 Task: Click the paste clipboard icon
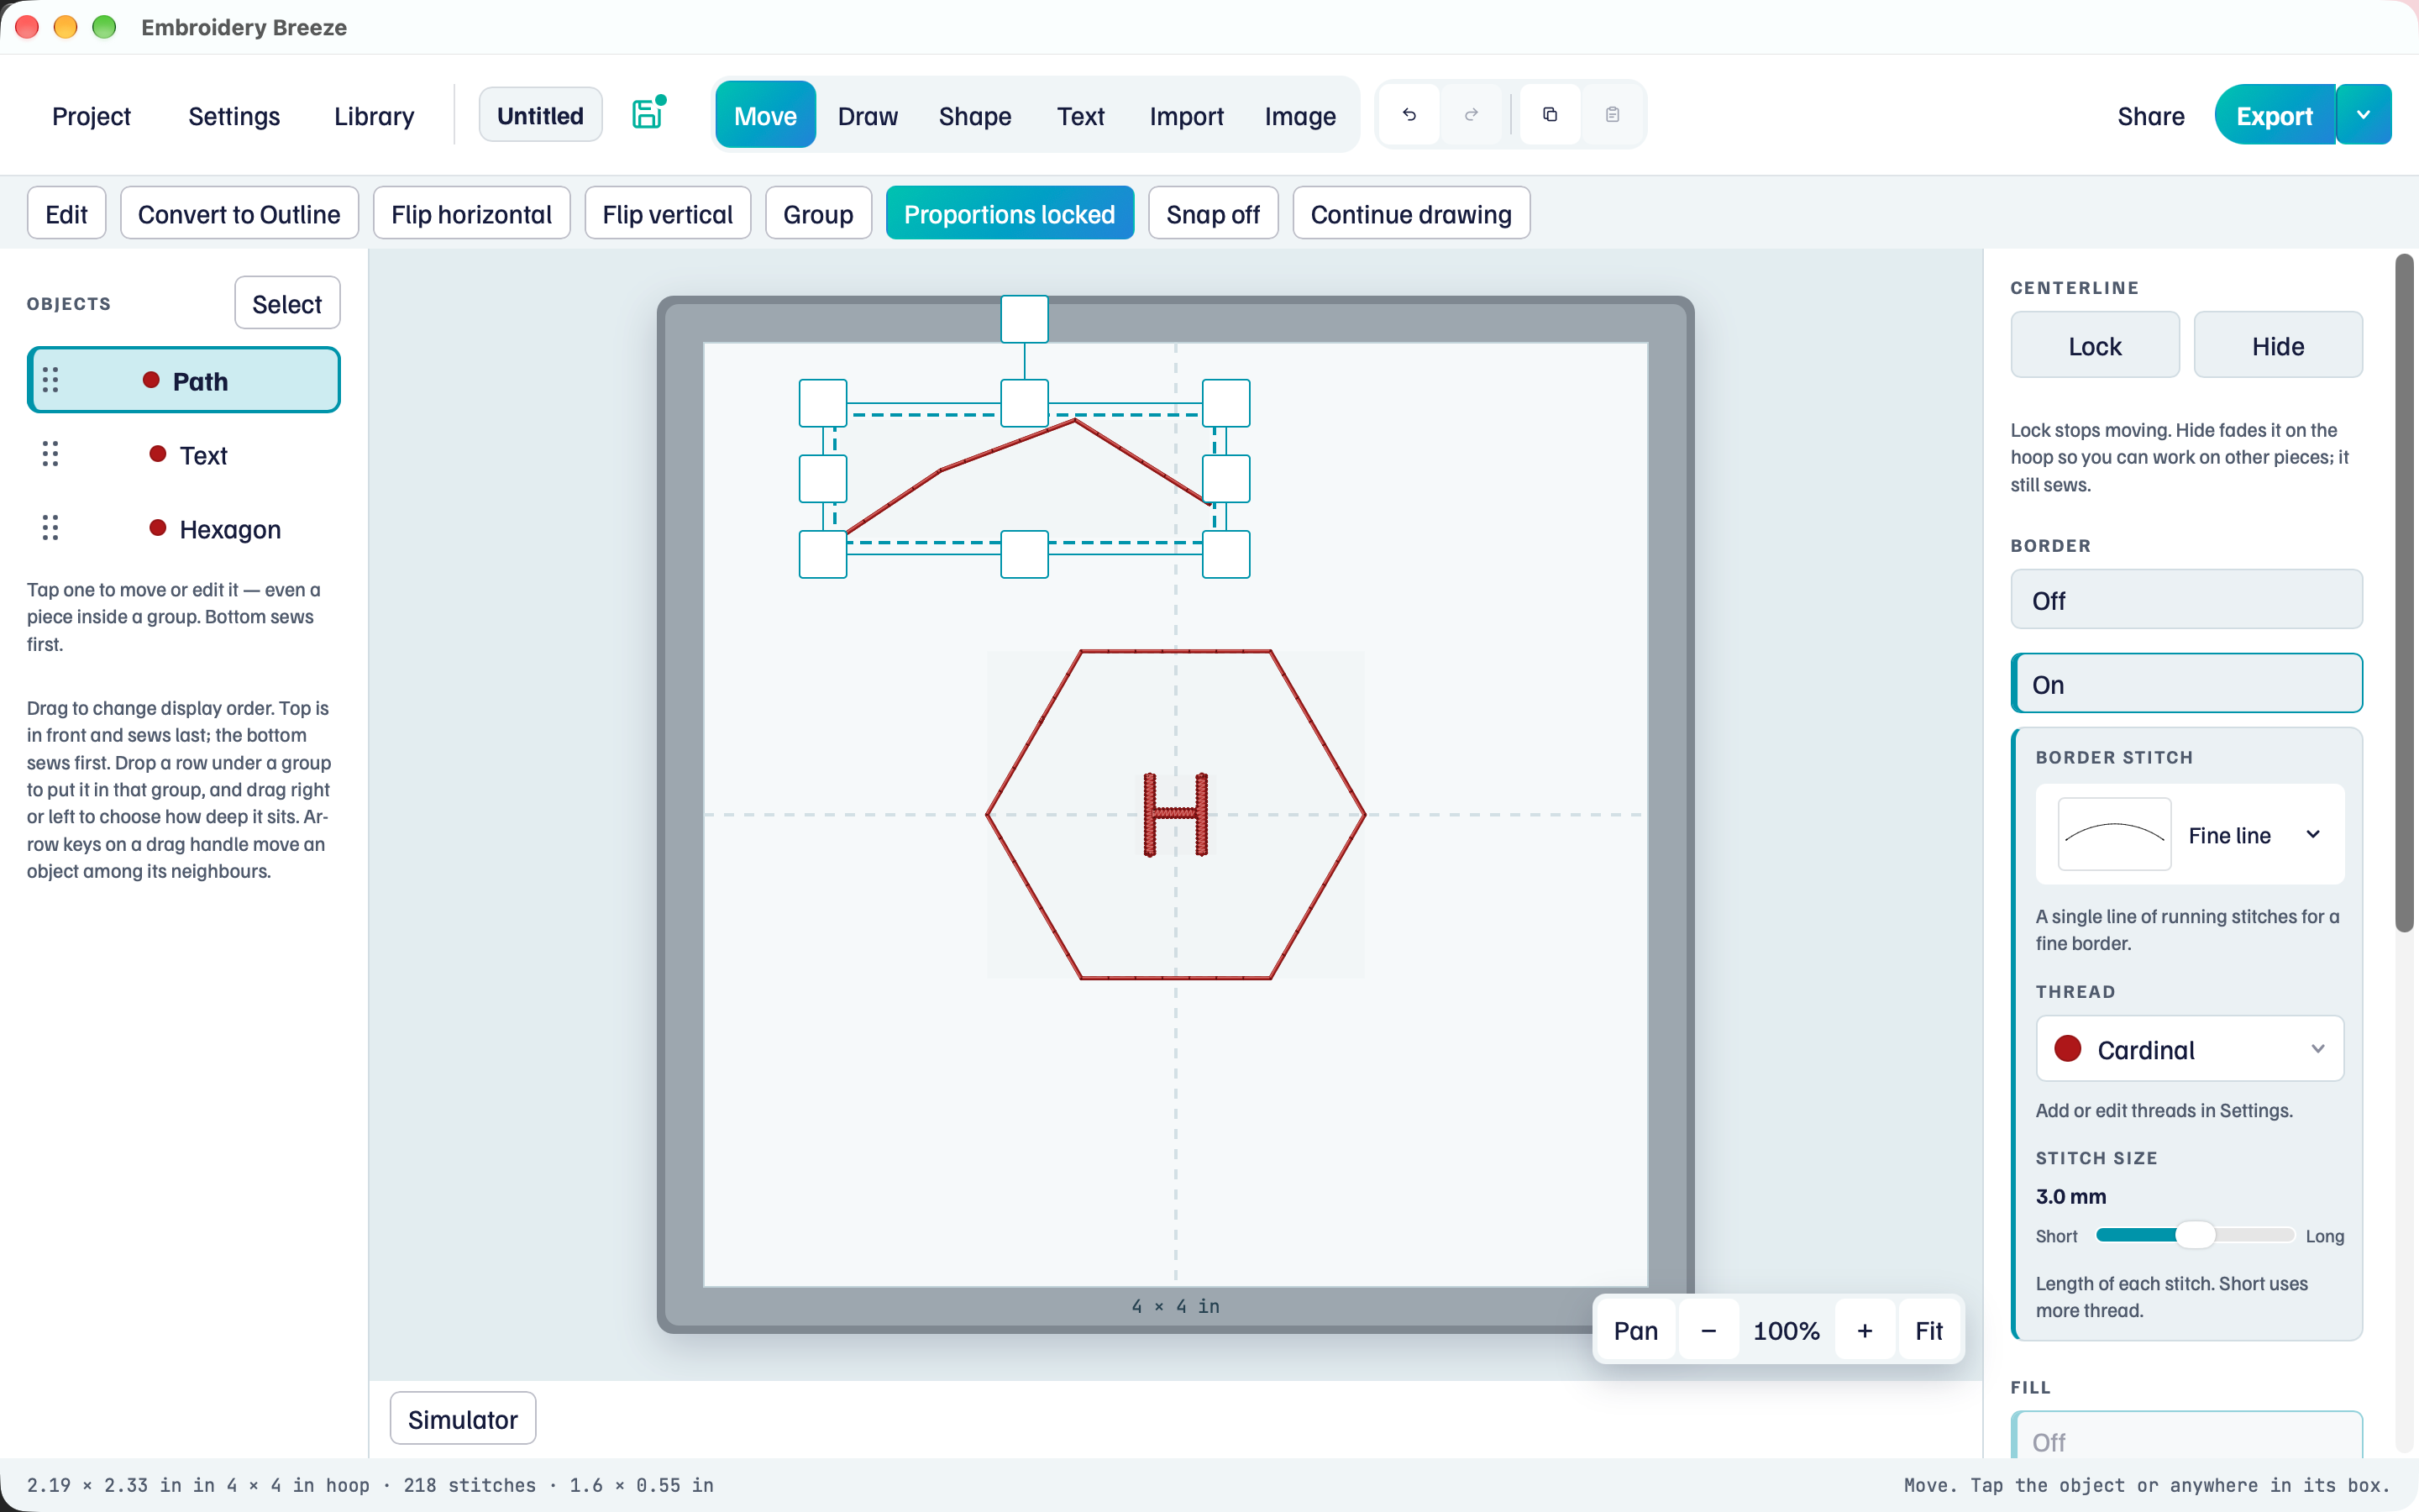pos(1613,115)
